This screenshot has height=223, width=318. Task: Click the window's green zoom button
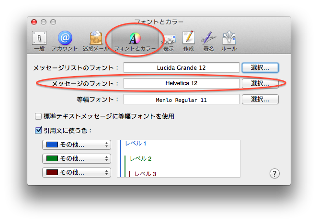pyautogui.click(x=53, y=22)
